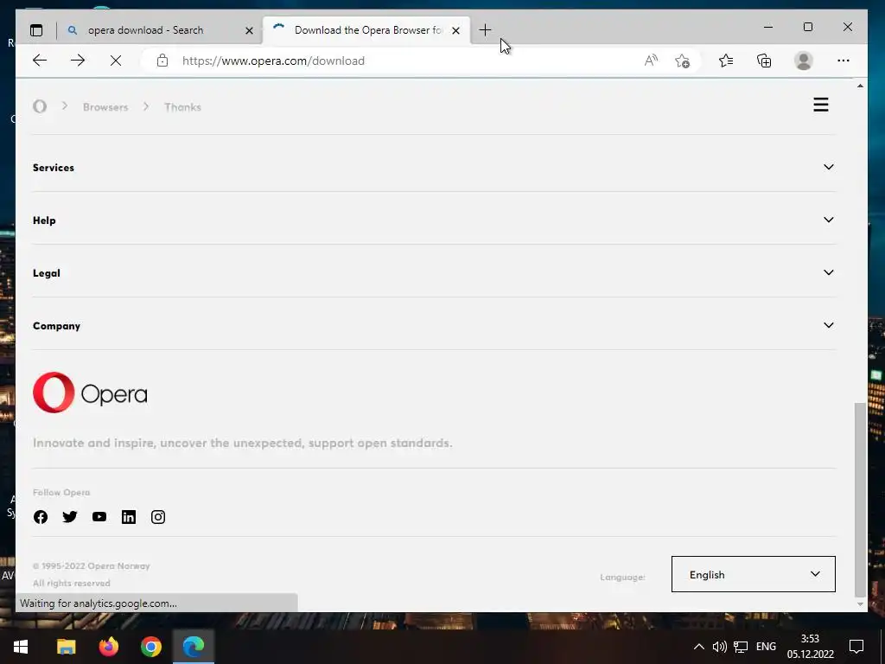Open Opera's Instagram page
The height and width of the screenshot is (664, 885).
[158, 517]
